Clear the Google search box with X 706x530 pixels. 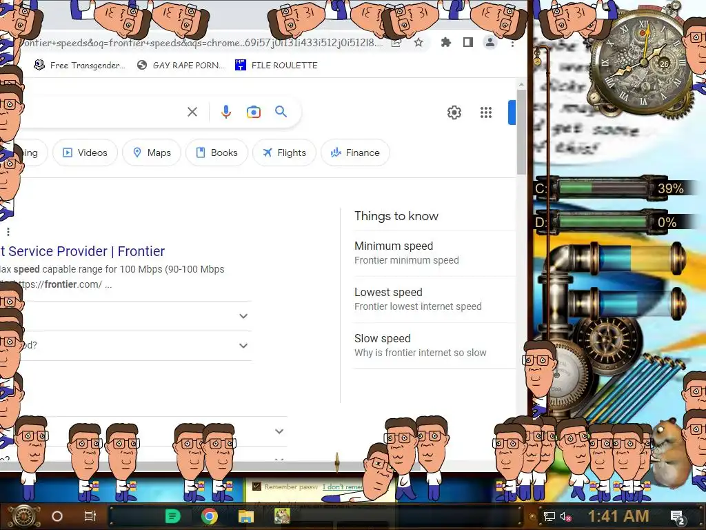pyautogui.click(x=192, y=112)
